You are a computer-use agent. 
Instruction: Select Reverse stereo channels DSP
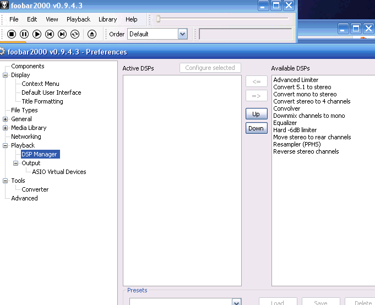tap(306, 151)
